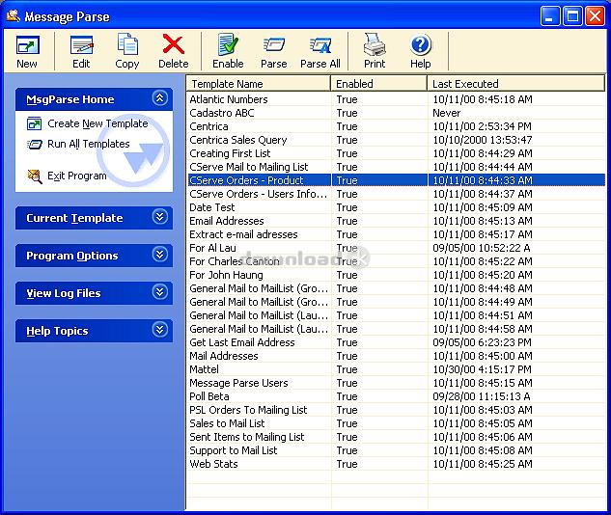The width and height of the screenshot is (611, 515).
Task: Click the New template toolbar icon
Action: [27, 46]
